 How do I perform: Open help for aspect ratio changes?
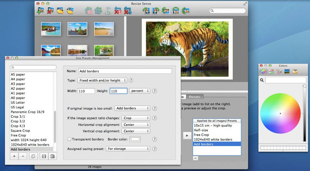155,118
